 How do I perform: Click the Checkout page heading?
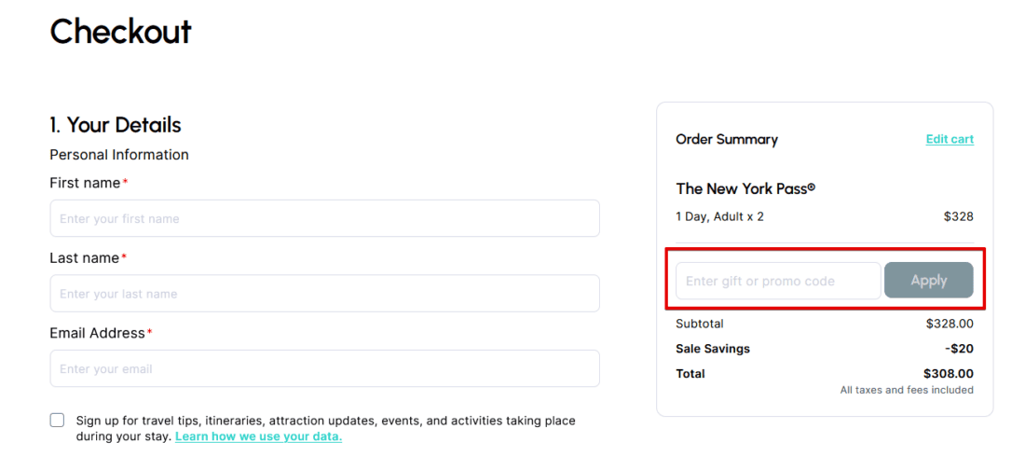pos(120,32)
